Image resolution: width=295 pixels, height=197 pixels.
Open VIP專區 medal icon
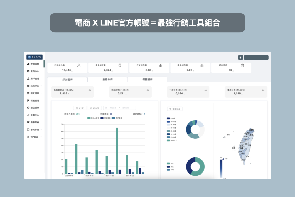click(28, 137)
